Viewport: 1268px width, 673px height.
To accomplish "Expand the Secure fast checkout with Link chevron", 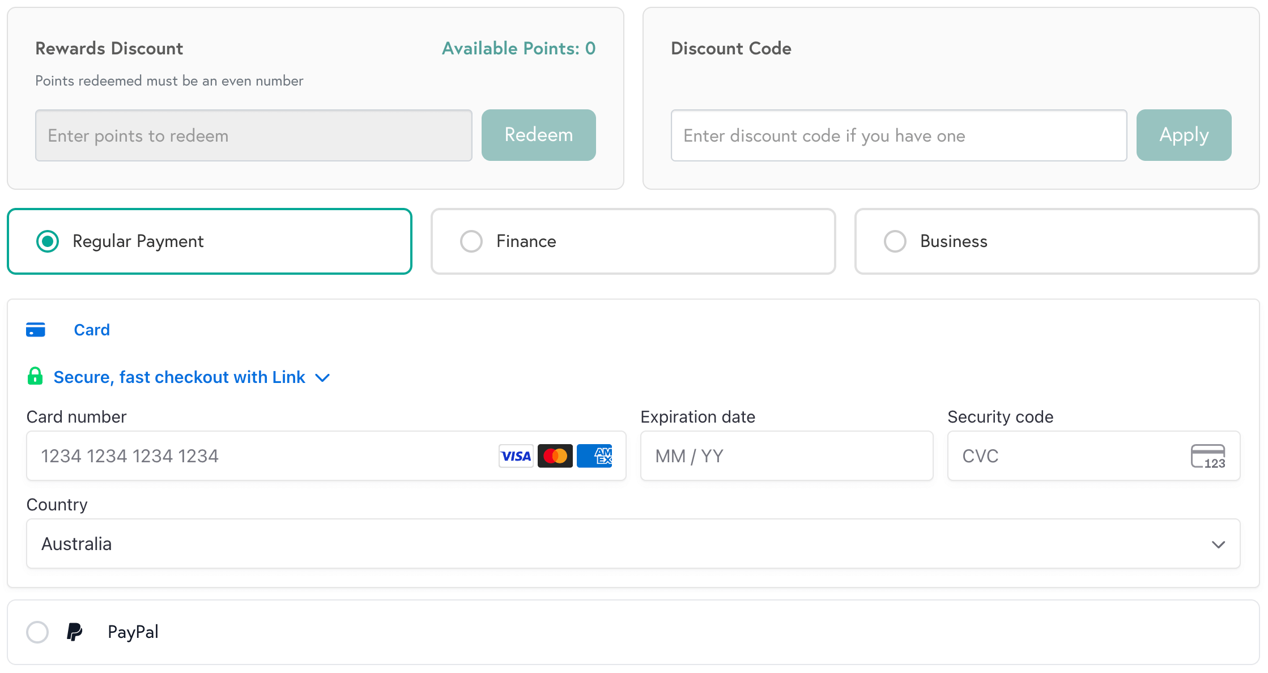I will [x=322, y=377].
